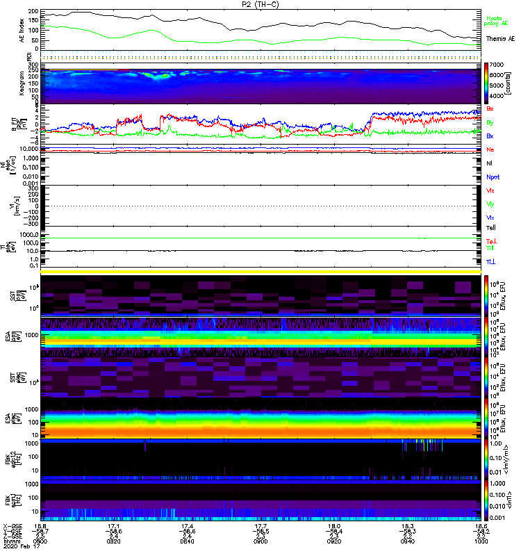Click the 'ROI' dotted strip label
The width and height of the screenshot is (521, 556).
30,56
